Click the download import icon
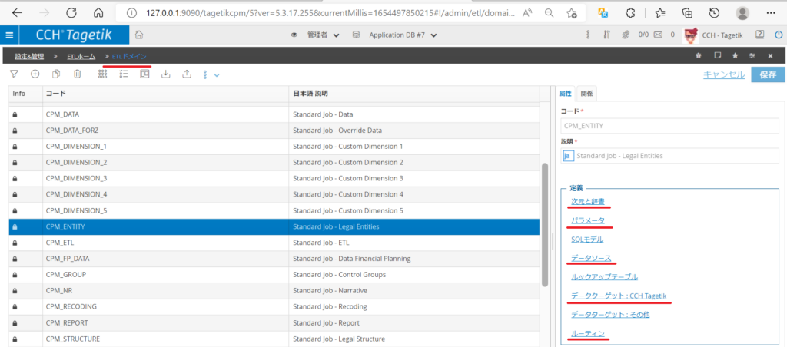This screenshot has height=347, width=787. coord(165,74)
